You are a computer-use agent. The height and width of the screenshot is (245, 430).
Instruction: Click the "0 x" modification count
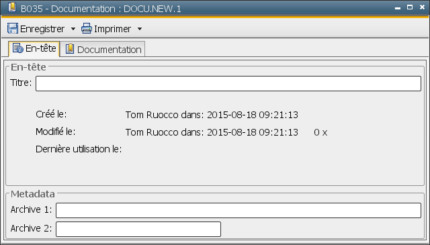coord(320,133)
